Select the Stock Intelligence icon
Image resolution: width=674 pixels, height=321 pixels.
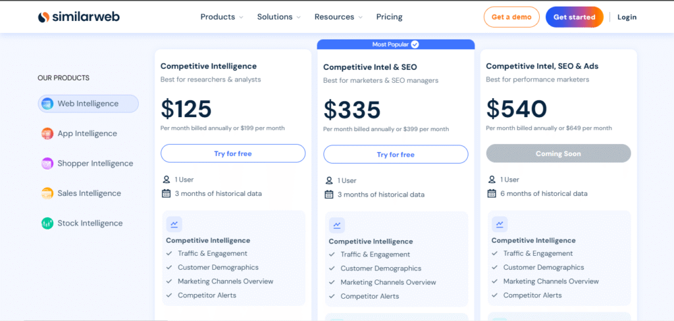point(47,224)
